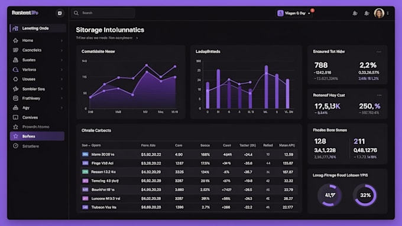
Task: Click the magnifier search icon
Action: 76,13
